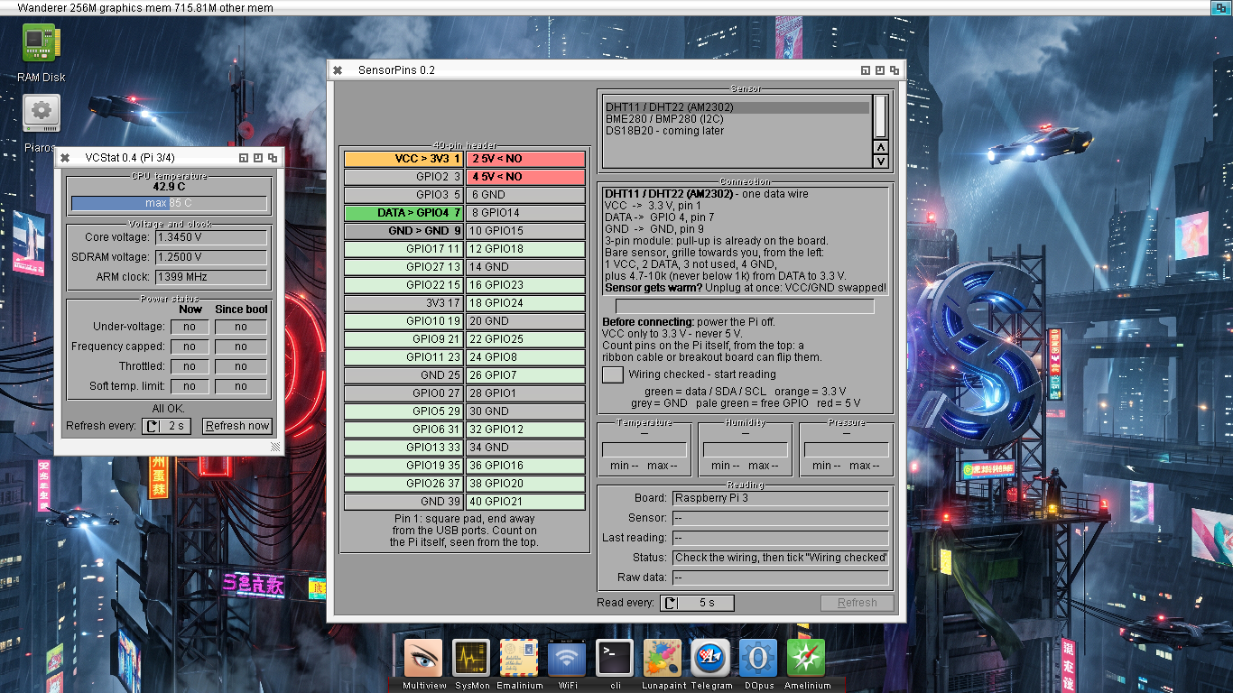The width and height of the screenshot is (1233, 693).
Task: Click the ARM clock value "1399 MHz"
Action: click(x=211, y=277)
